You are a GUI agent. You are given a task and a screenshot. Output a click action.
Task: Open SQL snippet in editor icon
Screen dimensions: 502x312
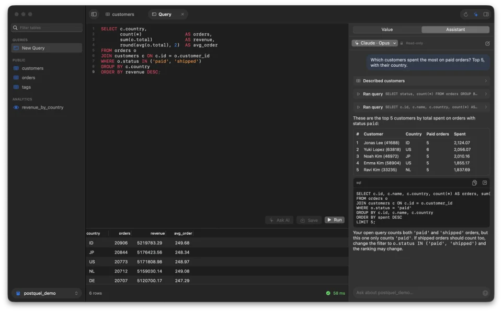[x=485, y=183]
